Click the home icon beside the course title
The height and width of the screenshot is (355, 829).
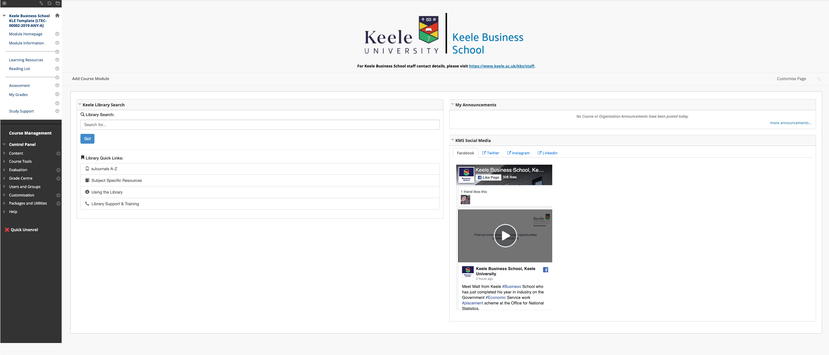[57, 15]
